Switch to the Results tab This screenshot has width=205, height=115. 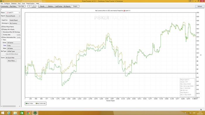point(42,6)
